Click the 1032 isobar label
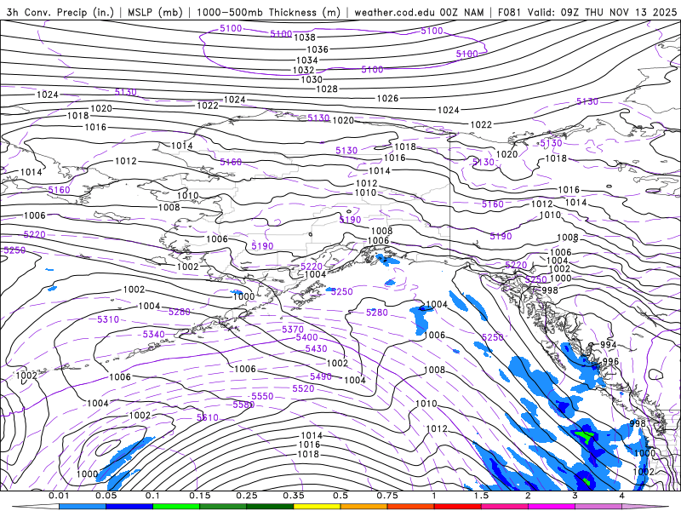The width and height of the screenshot is (681, 511). click(303, 70)
